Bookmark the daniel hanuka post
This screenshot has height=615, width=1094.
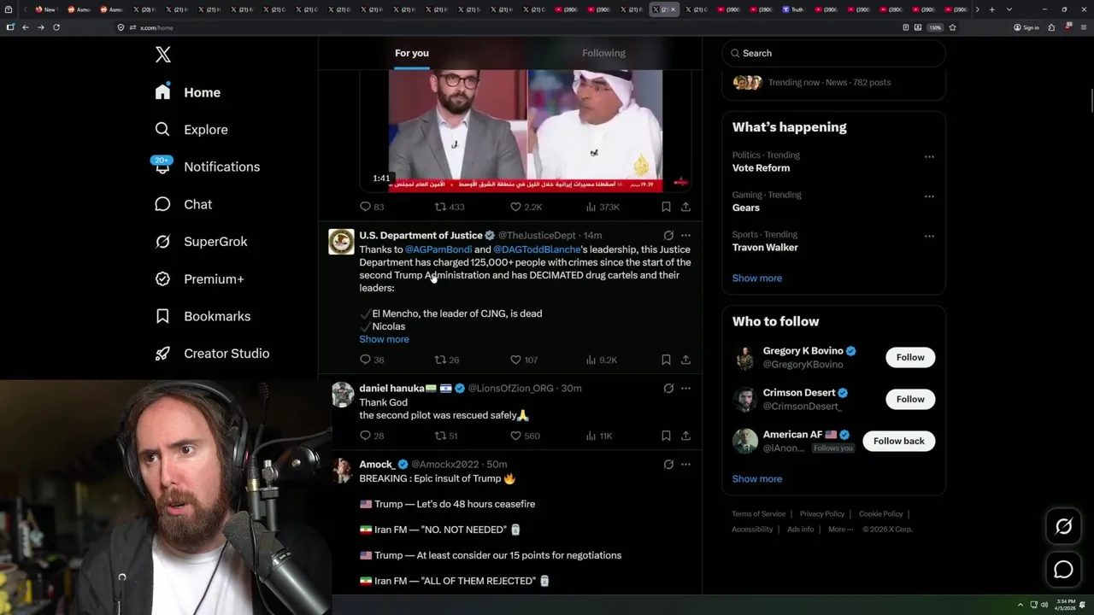pyautogui.click(x=666, y=436)
